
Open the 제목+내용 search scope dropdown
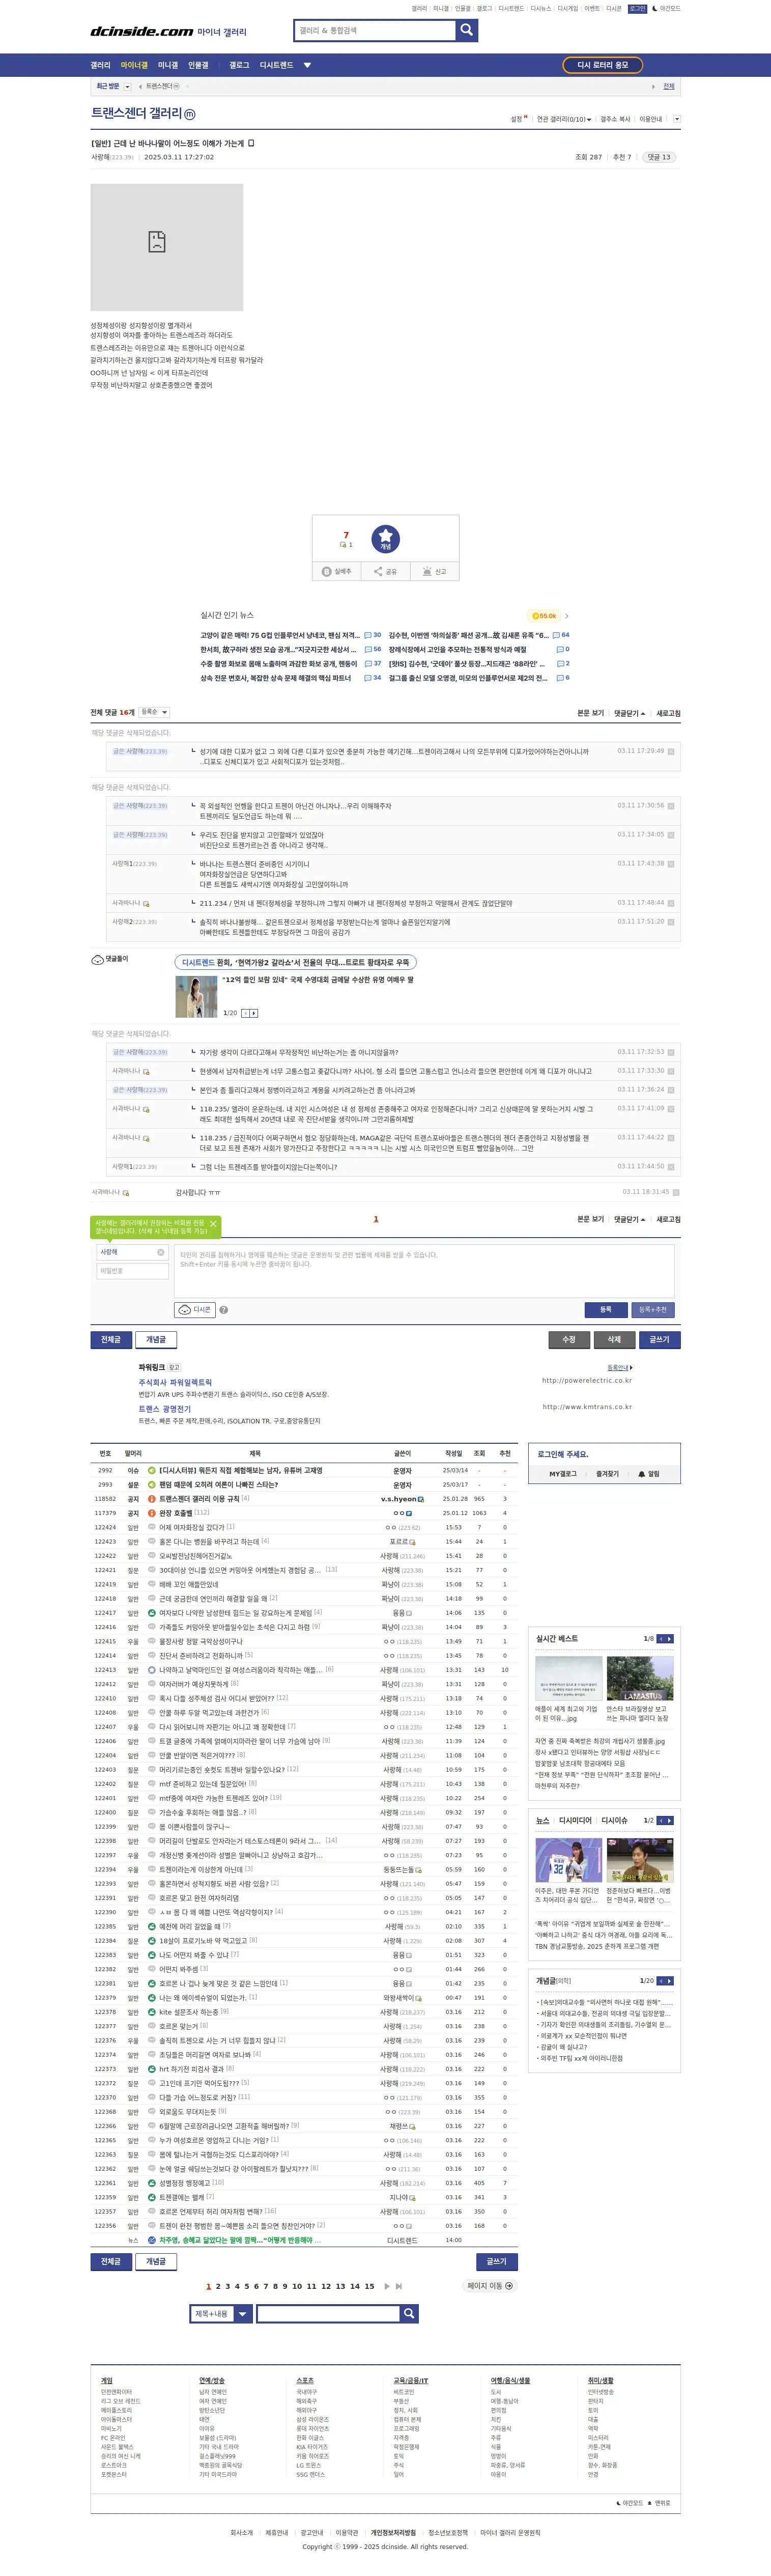coord(221,2313)
